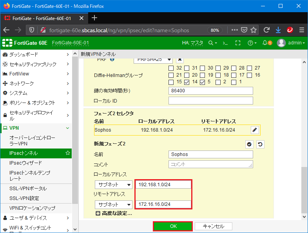Enable Diffie-Hellman group 15
Viewport: 308px width, 233px height.
171,82
